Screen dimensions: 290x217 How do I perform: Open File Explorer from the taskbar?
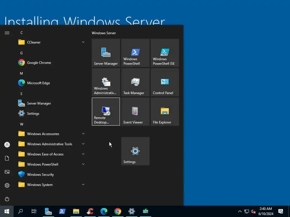click(x=76, y=211)
